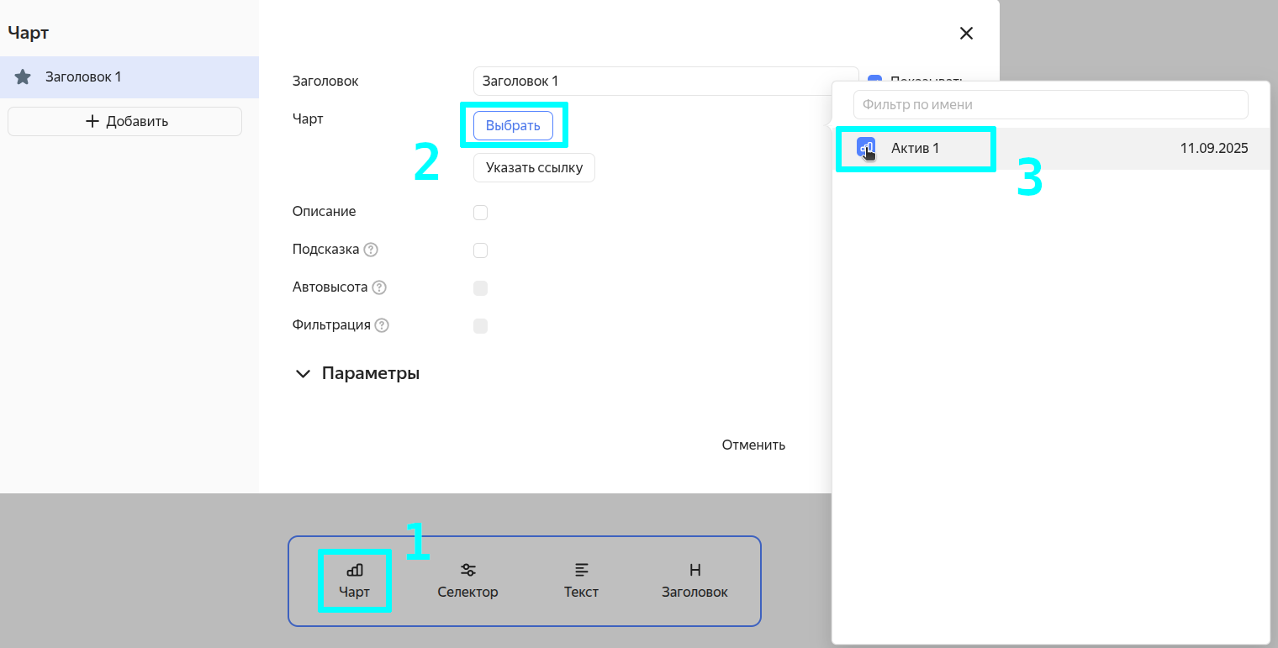Open the help icon next to Автовысота

tap(379, 287)
